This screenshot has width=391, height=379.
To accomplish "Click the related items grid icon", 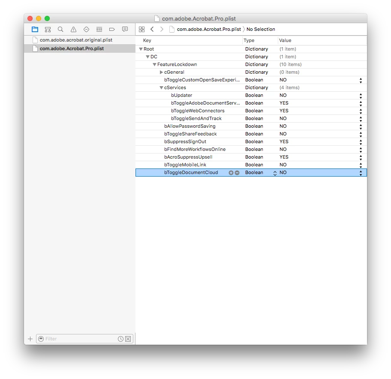I will (141, 30).
